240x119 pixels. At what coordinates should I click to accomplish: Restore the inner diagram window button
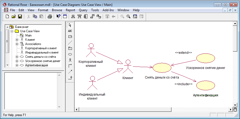[x=230, y=10]
